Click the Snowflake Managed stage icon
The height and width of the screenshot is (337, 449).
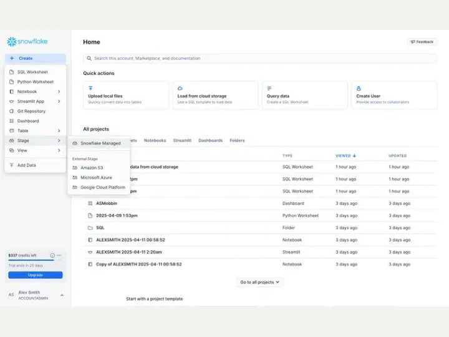pos(75,144)
